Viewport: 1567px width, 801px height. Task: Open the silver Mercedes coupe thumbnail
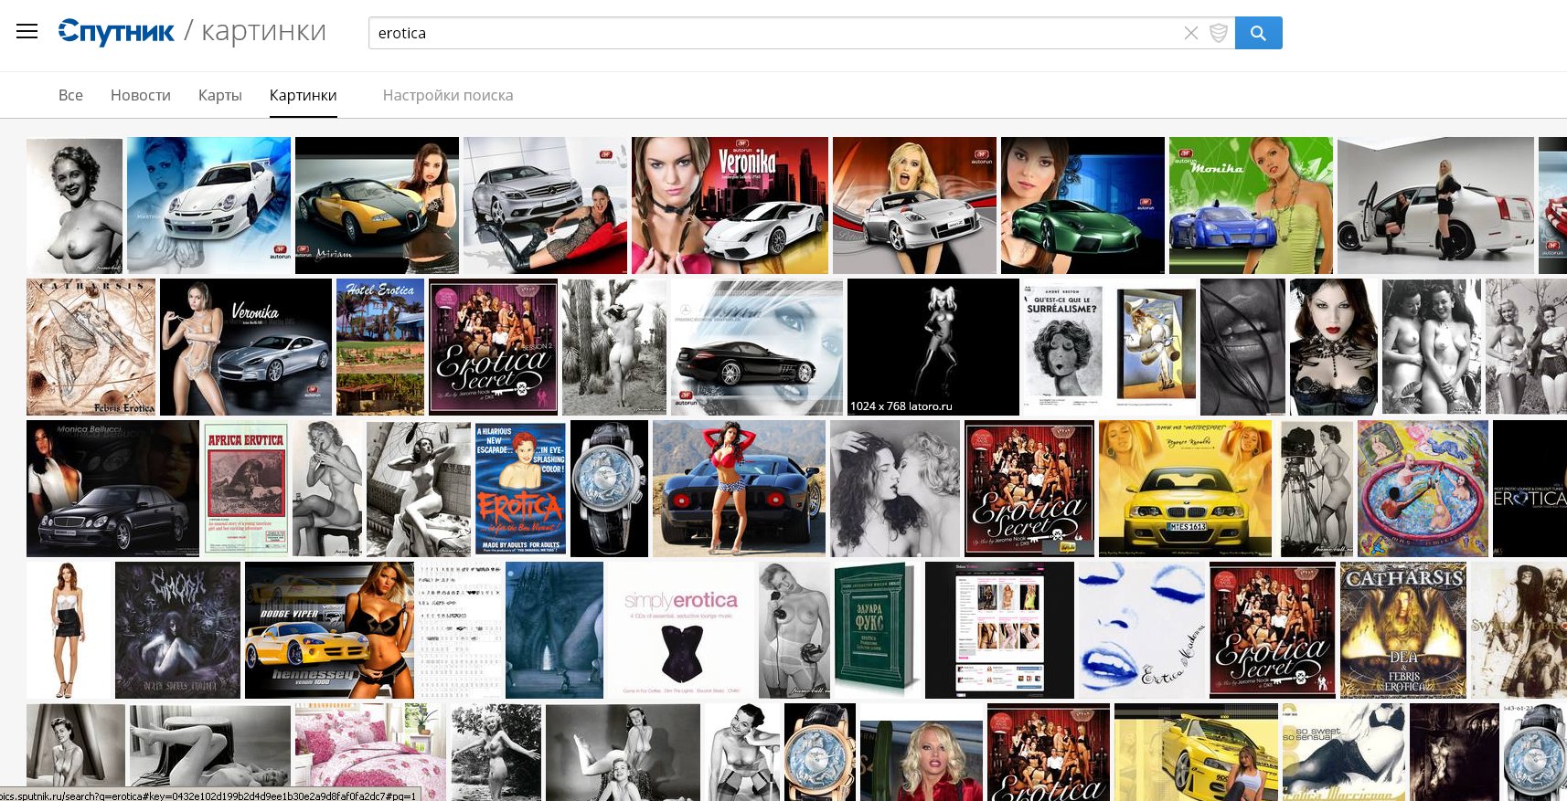pyautogui.click(x=545, y=206)
